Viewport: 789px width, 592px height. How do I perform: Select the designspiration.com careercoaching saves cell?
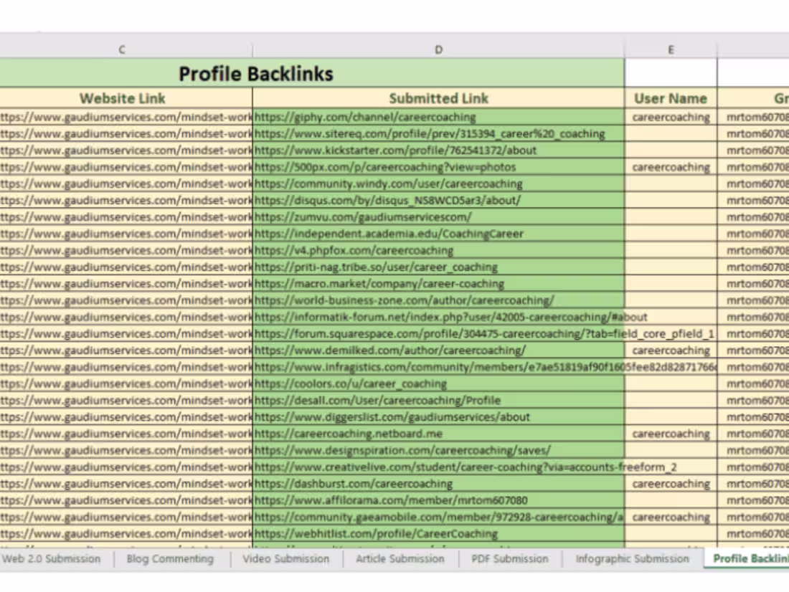438,450
